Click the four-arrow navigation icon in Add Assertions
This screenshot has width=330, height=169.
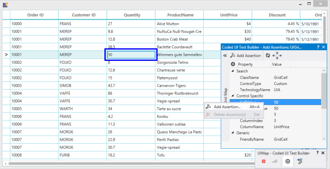click(277, 55)
